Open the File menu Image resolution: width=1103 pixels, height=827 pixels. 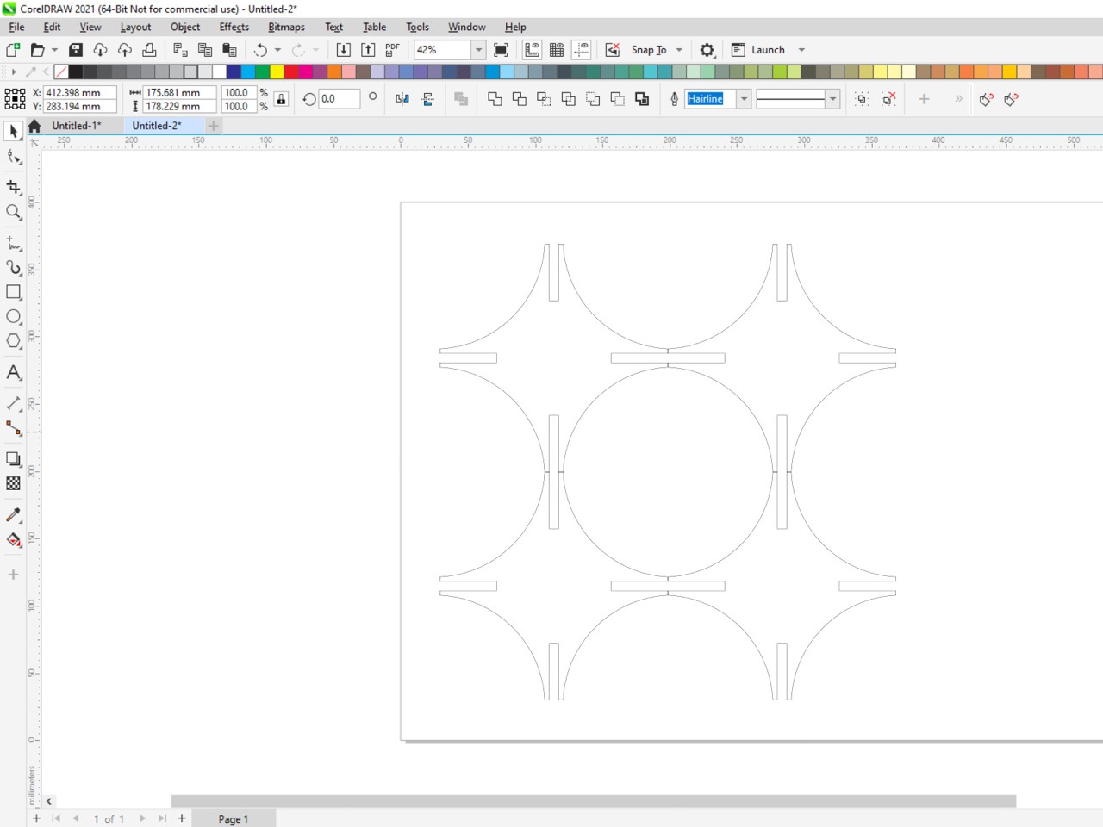coord(16,27)
